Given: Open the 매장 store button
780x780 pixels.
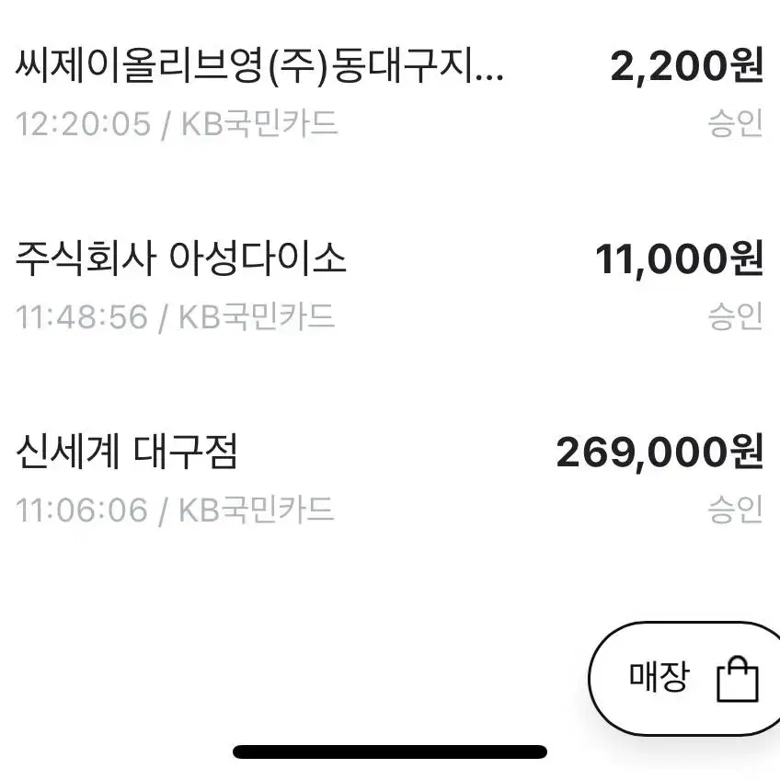Looking at the screenshot, I should click(685, 678).
